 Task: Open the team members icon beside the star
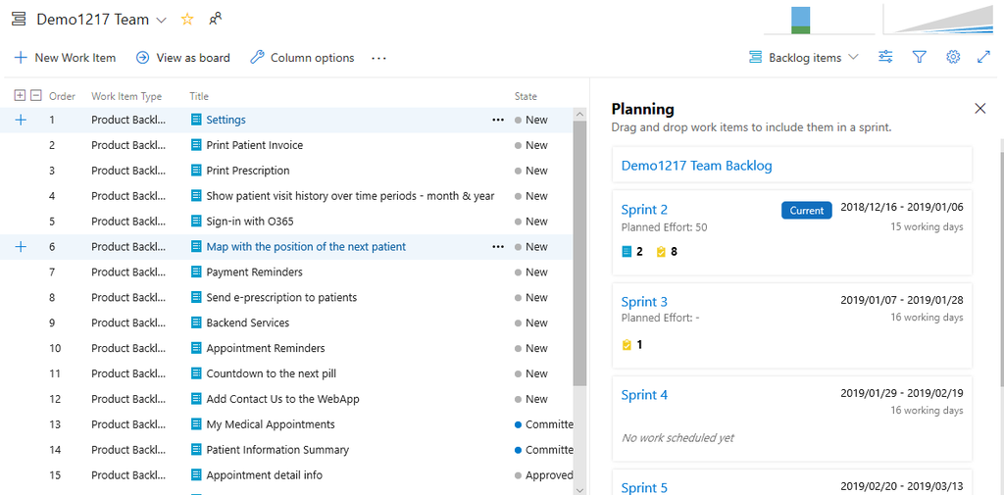pyautogui.click(x=215, y=20)
